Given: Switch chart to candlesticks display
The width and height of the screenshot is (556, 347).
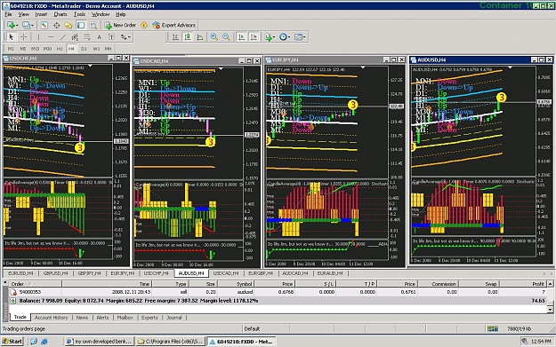Looking at the screenshot, I should coord(188,36).
